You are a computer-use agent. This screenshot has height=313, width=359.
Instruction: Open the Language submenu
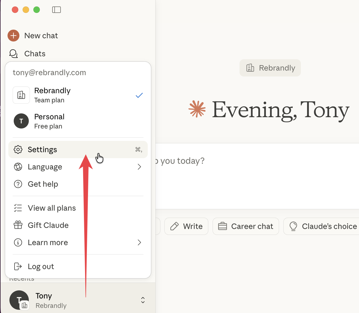(x=78, y=167)
